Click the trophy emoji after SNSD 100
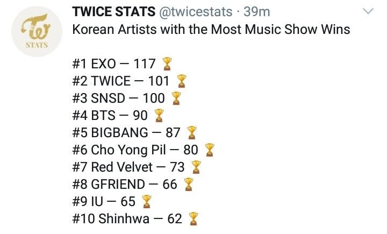The image size is (387, 234). 175,98
